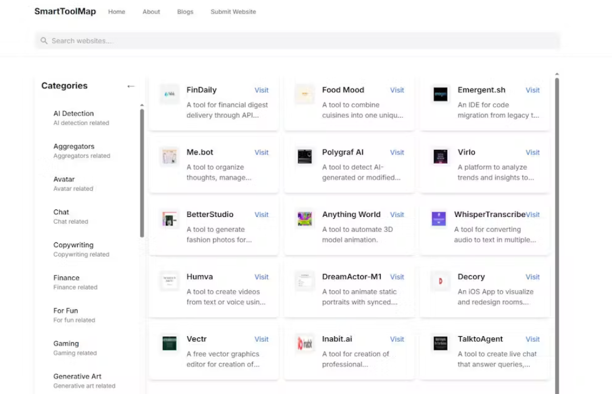
Task: Visit the DreamActor-M1 website
Action: pyautogui.click(x=397, y=277)
